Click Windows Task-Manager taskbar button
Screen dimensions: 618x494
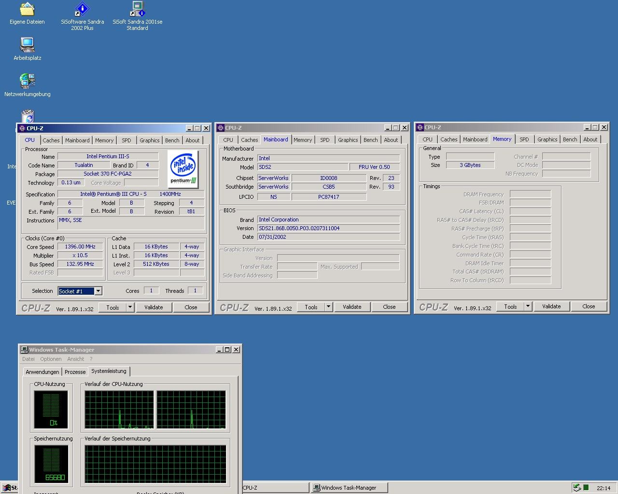(349, 488)
